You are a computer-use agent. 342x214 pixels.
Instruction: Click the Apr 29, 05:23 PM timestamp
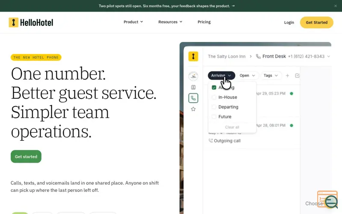point(270,93)
